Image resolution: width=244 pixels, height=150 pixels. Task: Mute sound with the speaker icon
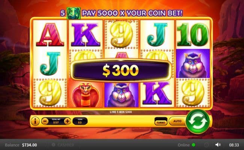click(218, 145)
